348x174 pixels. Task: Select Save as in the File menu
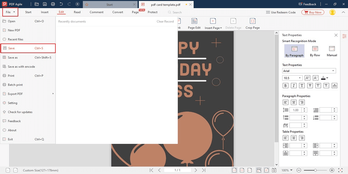click(28, 57)
